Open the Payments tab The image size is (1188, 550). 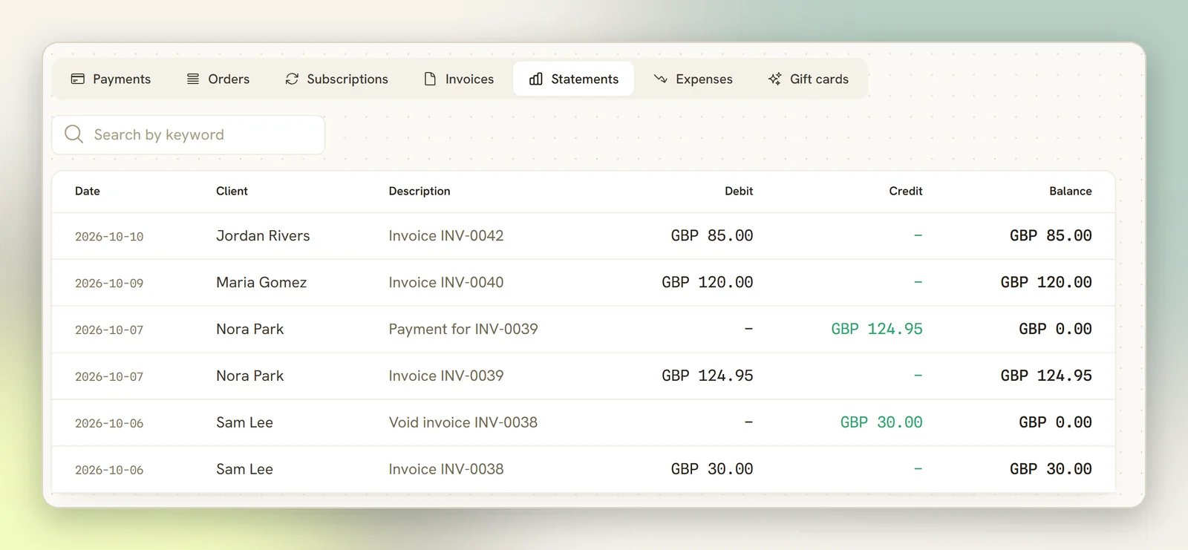[111, 79]
